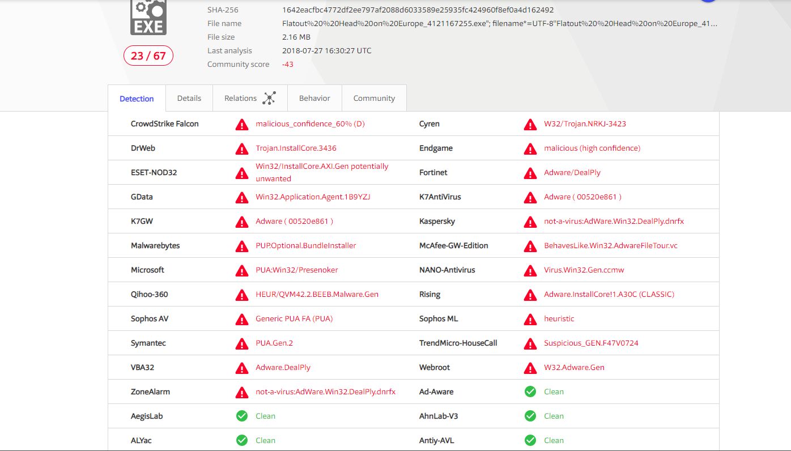Screen dimensions: 791x451
Task: Click the warning icon for Cyren
Action: coord(530,124)
